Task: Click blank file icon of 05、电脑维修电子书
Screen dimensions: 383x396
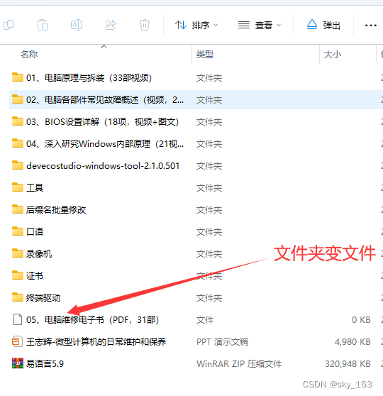Action: pyautogui.click(x=18, y=319)
